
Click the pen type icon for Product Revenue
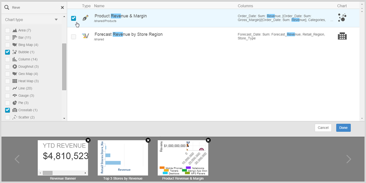[85, 18]
